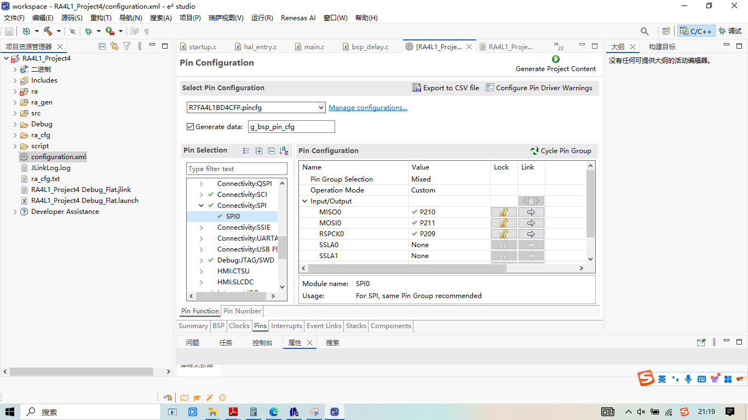Toggle the lock for MISO0 pin
The image size is (748, 420).
504,212
